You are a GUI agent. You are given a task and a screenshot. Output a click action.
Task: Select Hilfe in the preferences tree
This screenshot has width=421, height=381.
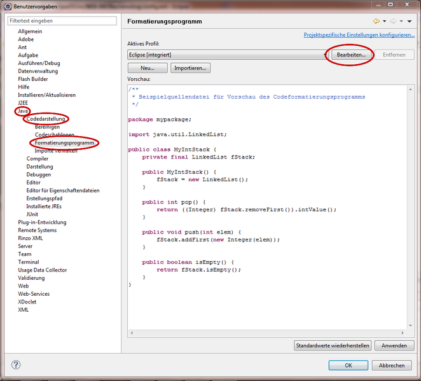click(x=24, y=87)
